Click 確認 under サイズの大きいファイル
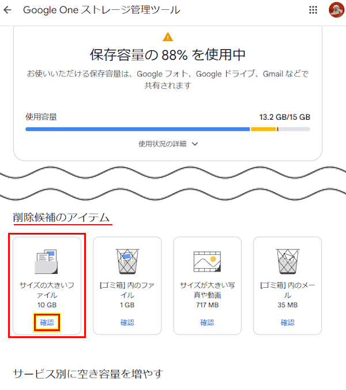 pos(47,322)
